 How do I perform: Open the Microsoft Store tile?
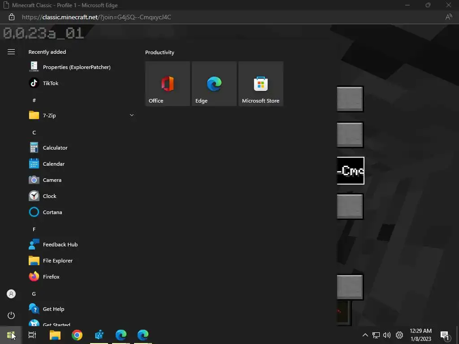[x=261, y=84]
